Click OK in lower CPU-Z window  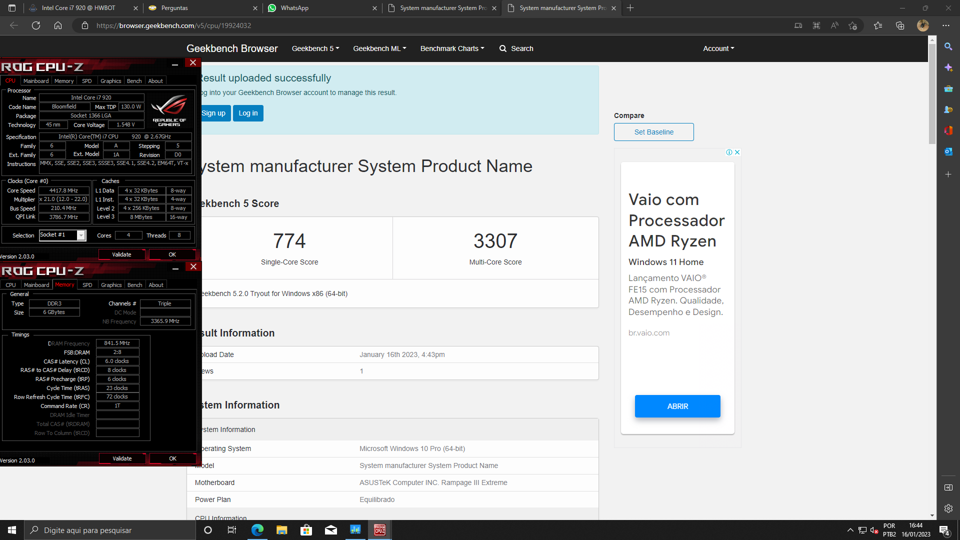[172, 458]
